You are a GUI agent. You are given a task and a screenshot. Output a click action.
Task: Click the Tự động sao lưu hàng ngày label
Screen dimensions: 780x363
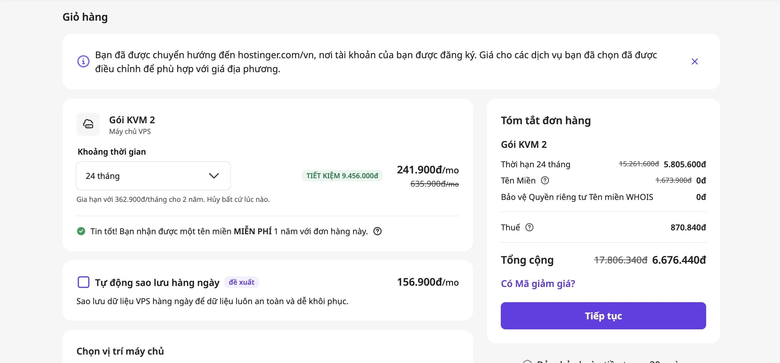157,282
